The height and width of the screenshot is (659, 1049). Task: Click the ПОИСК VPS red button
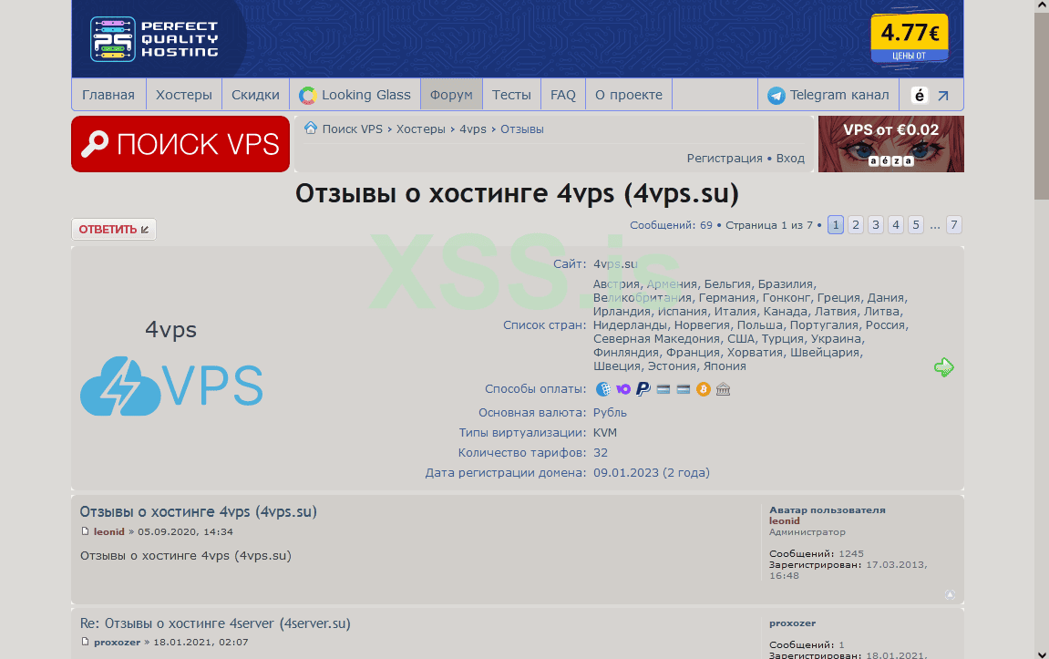[180, 144]
